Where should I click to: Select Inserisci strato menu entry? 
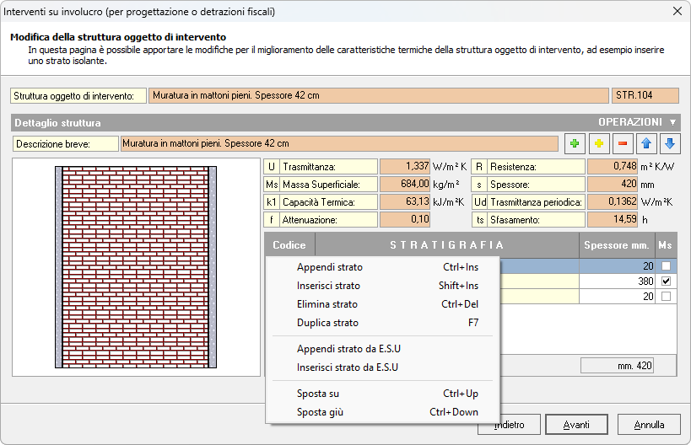tap(328, 286)
